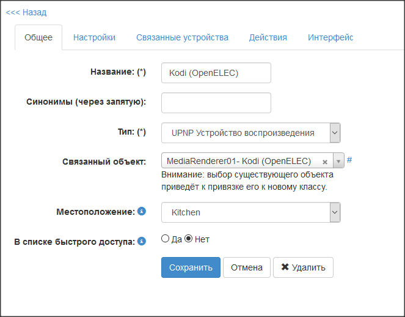Open the Связанные устройства tab
405x317 pixels.
[182, 37]
